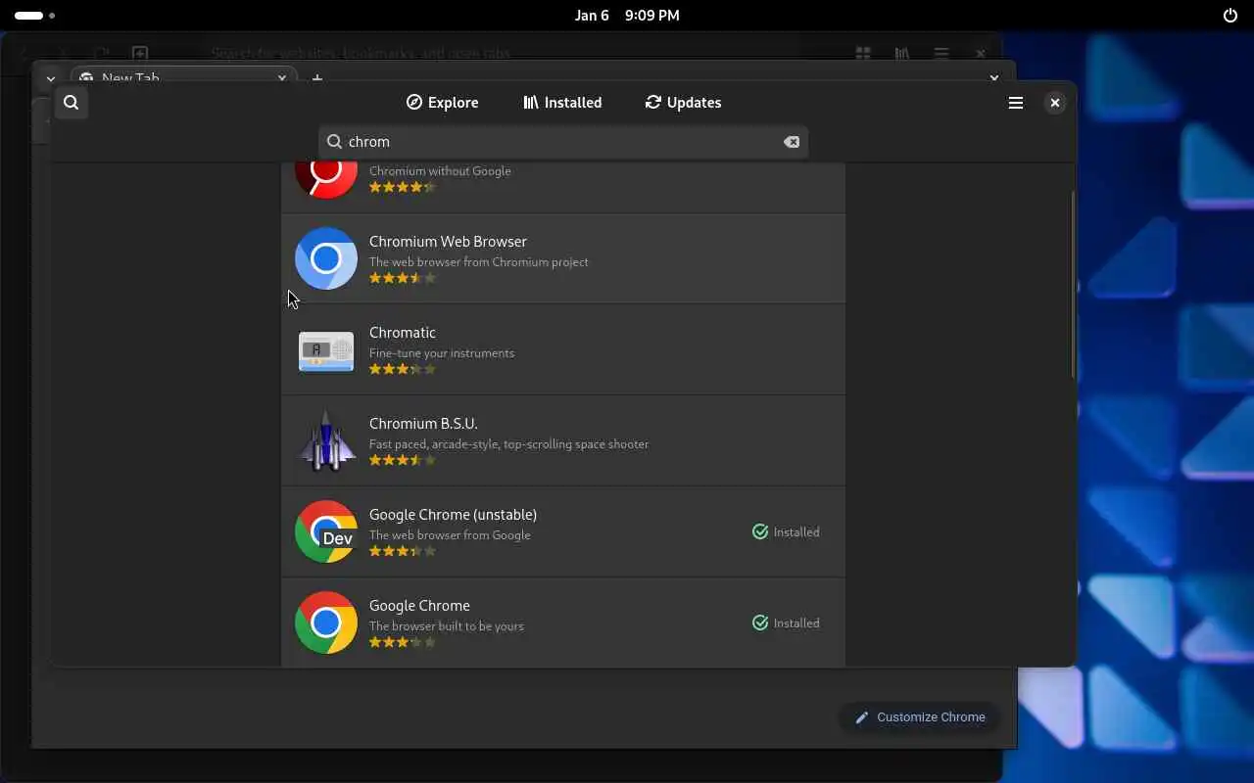
Task: Open Google Chrome (unstable) result title
Action: (453, 515)
